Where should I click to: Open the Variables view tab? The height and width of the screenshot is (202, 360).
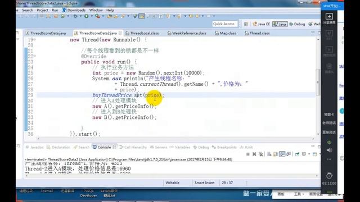tap(180, 147)
